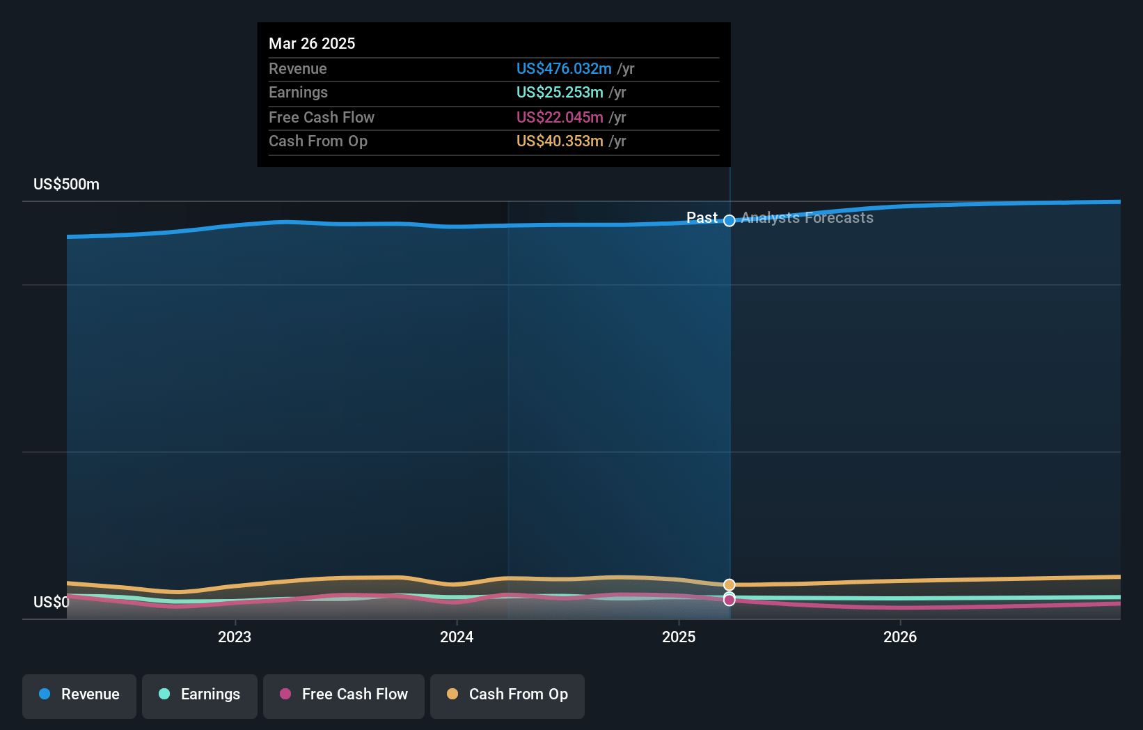Toggle the Earnings series legend button
This screenshot has height=730, width=1143.
coord(200,696)
